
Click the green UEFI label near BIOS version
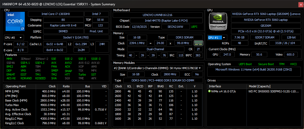tap(194, 27)
